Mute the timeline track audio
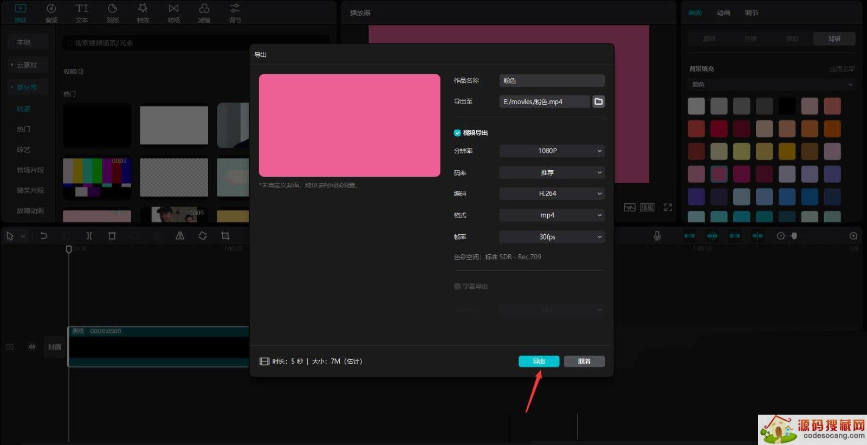Image resolution: width=867 pixels, height=445 pixels. click(32, 347)
